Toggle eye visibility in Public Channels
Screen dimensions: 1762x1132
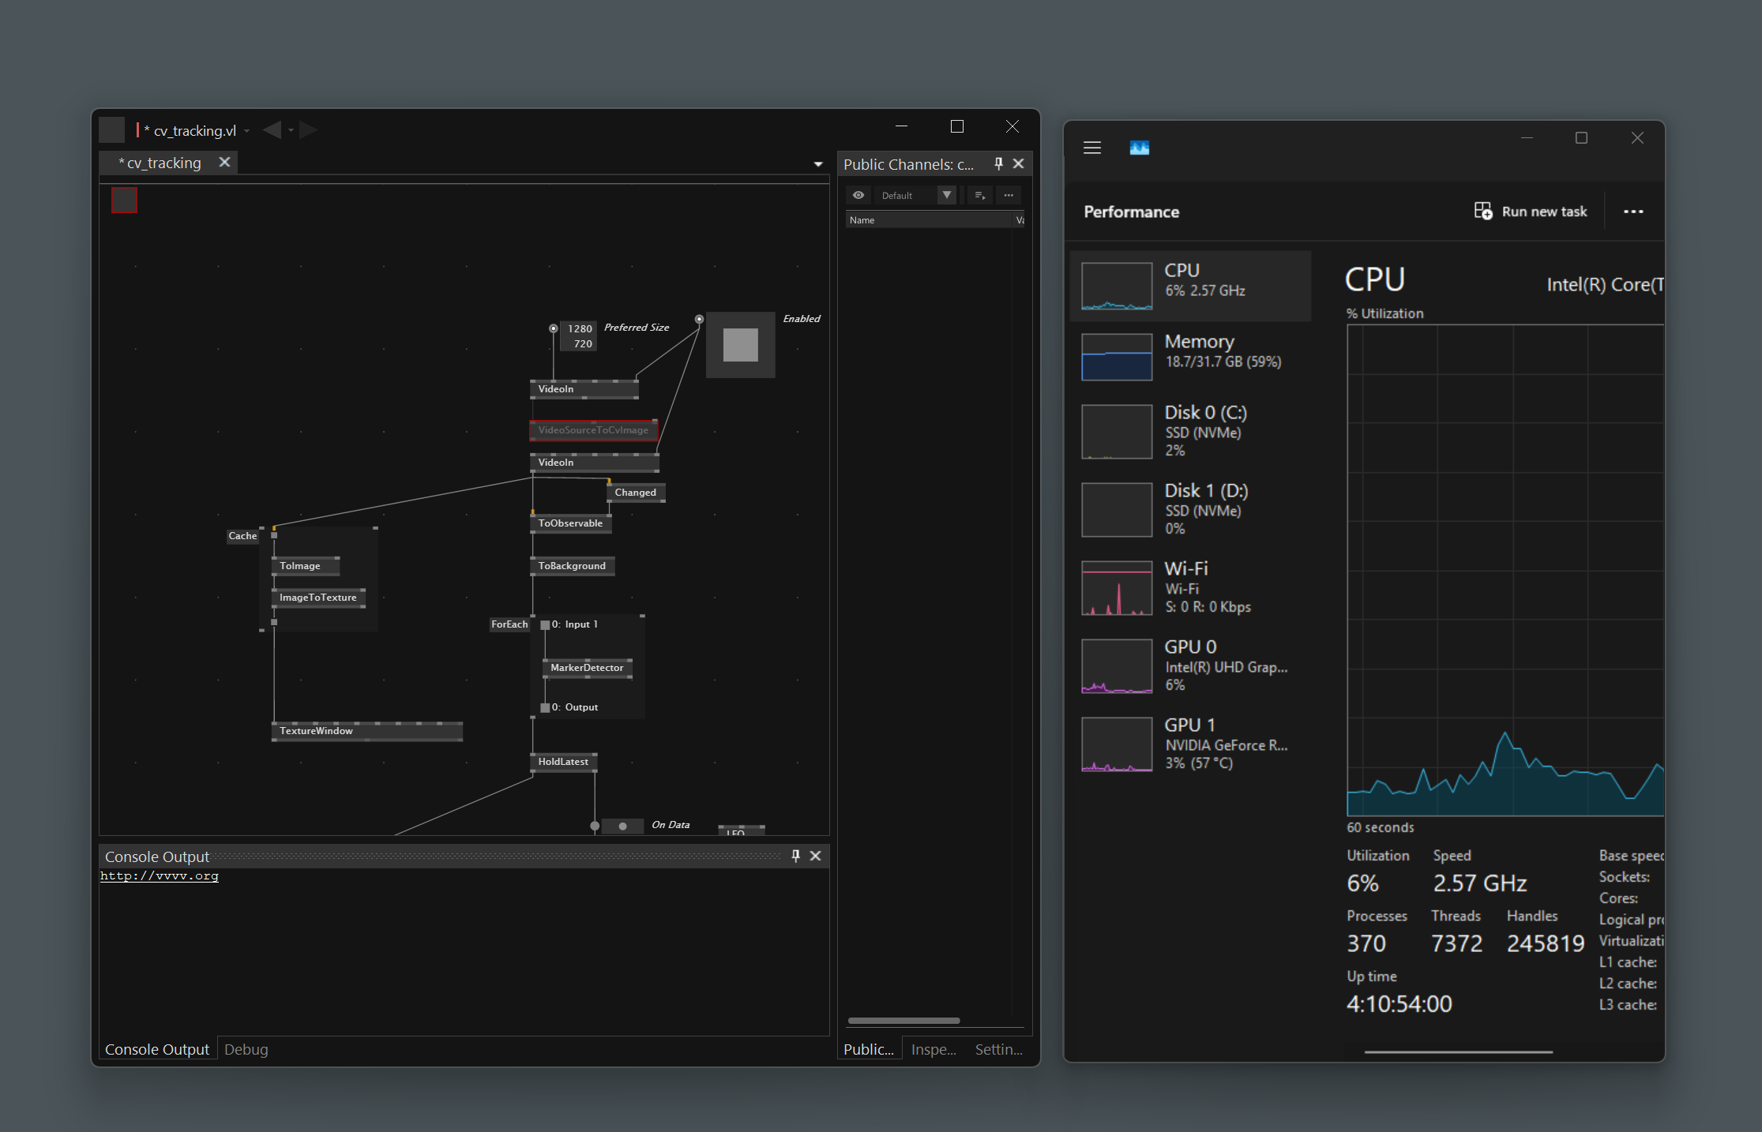(x=858, y=195)
